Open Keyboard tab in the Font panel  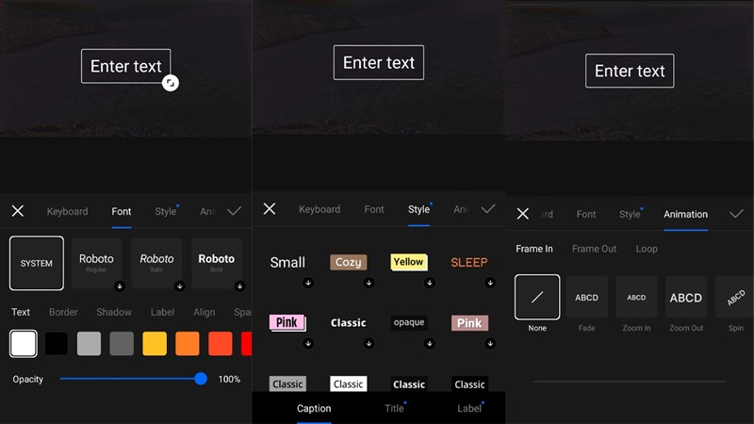point(67,211)
